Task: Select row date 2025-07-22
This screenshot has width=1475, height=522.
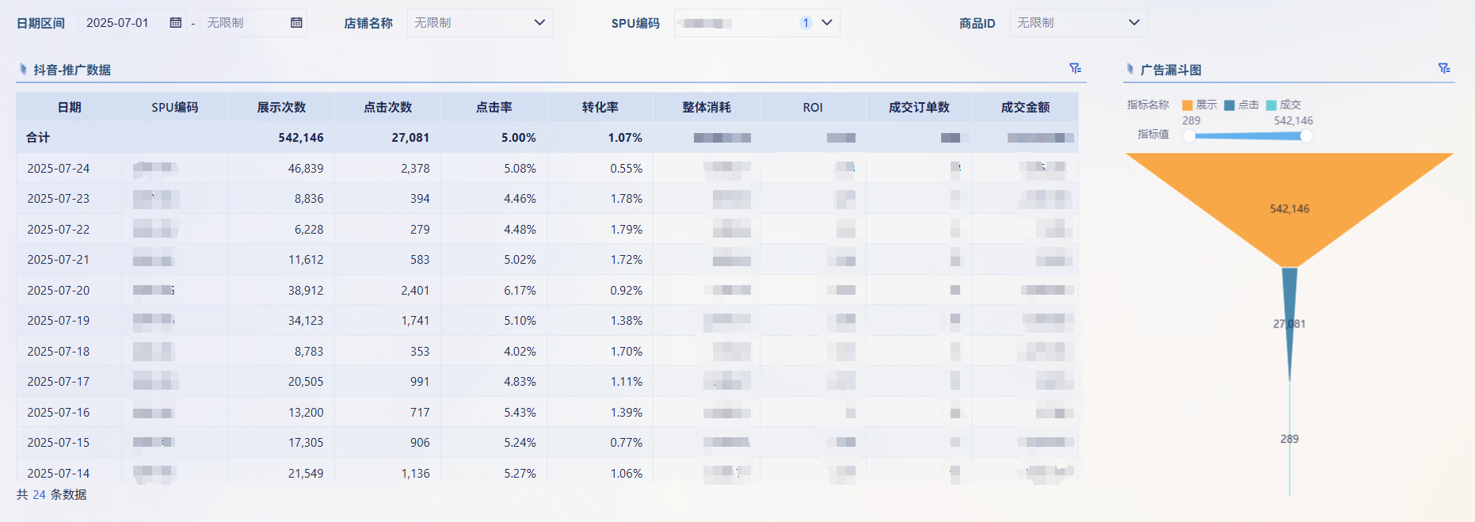Action: 59,229
